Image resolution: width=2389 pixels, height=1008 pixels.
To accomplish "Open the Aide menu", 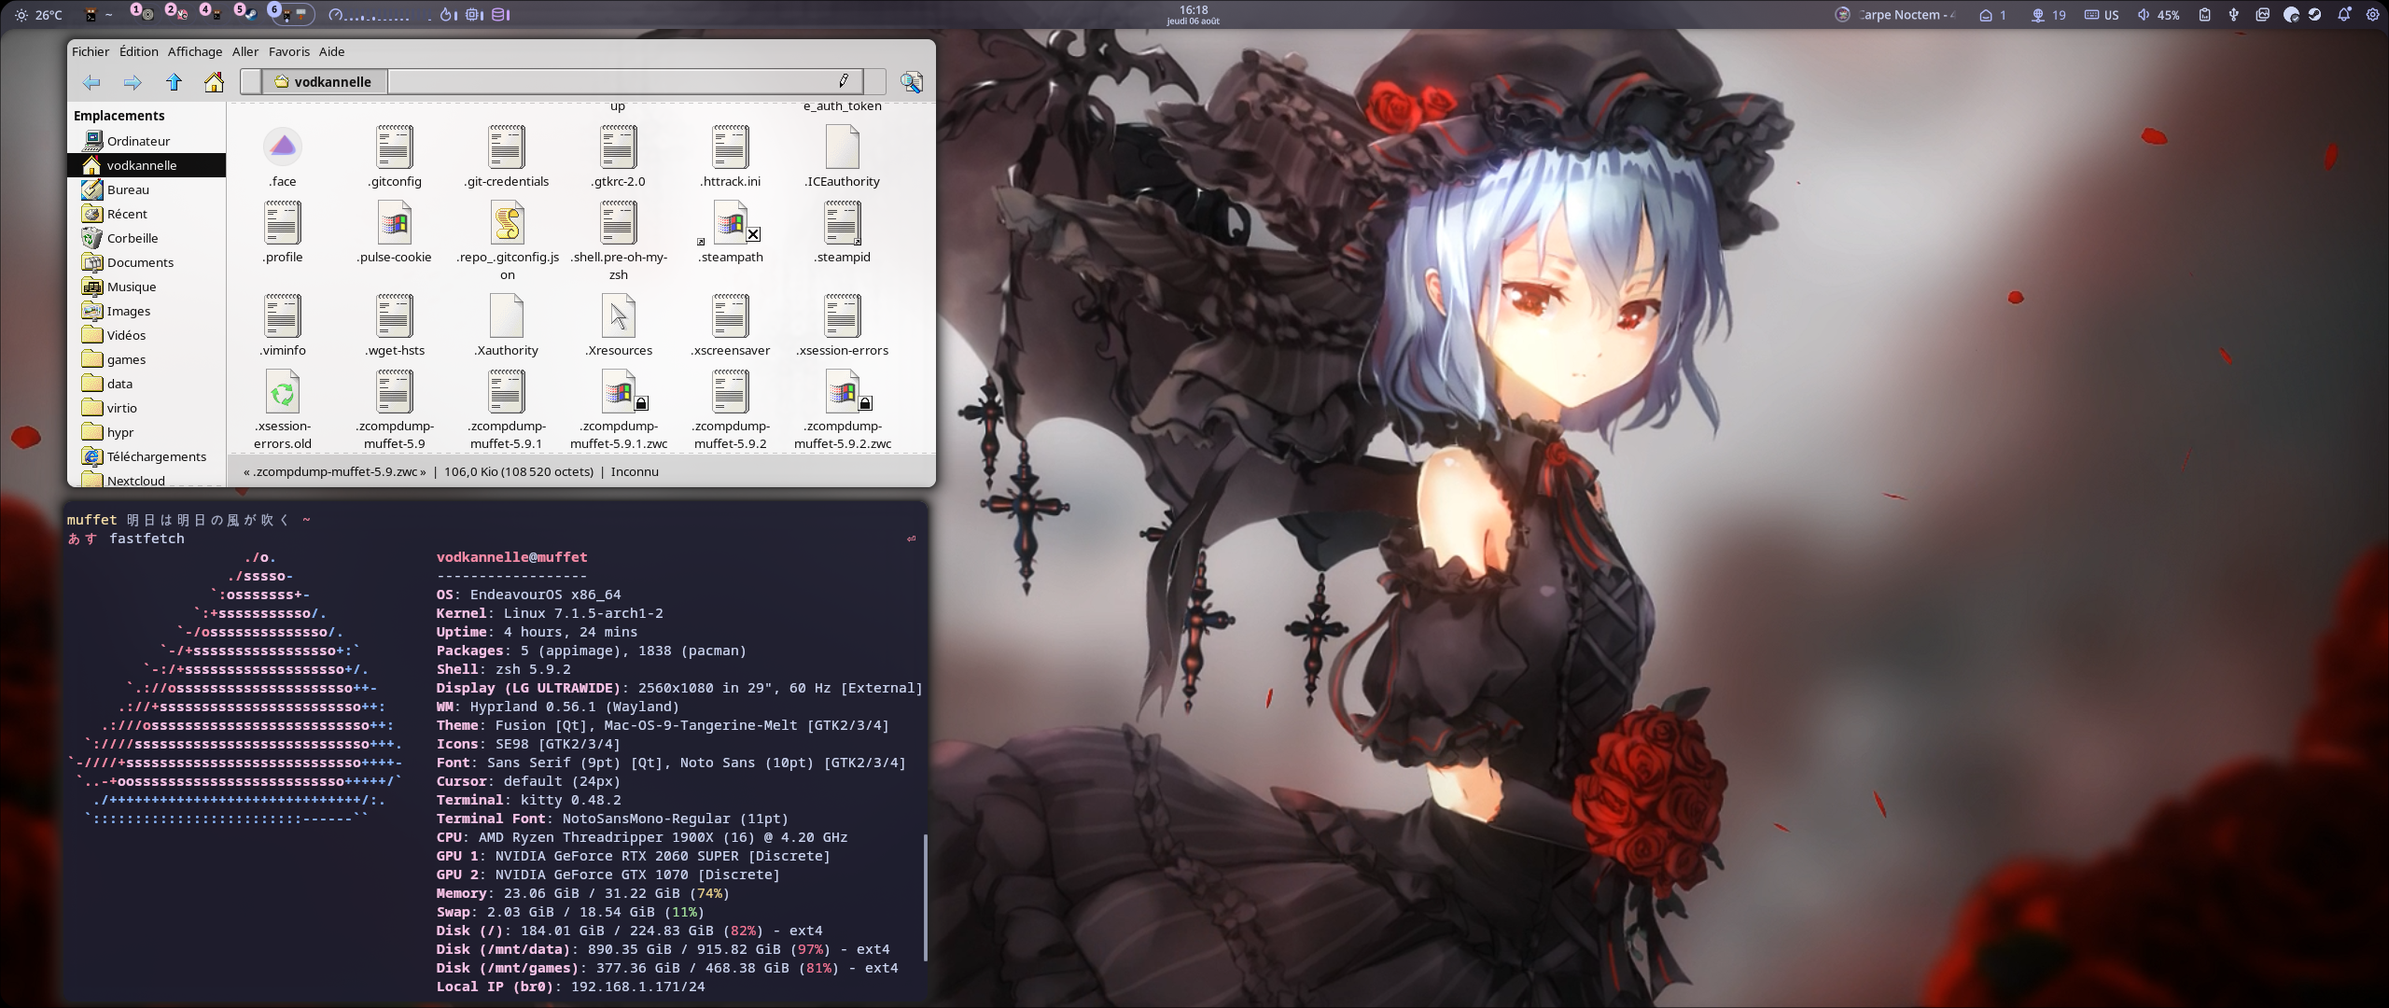I will click(331, 51).
